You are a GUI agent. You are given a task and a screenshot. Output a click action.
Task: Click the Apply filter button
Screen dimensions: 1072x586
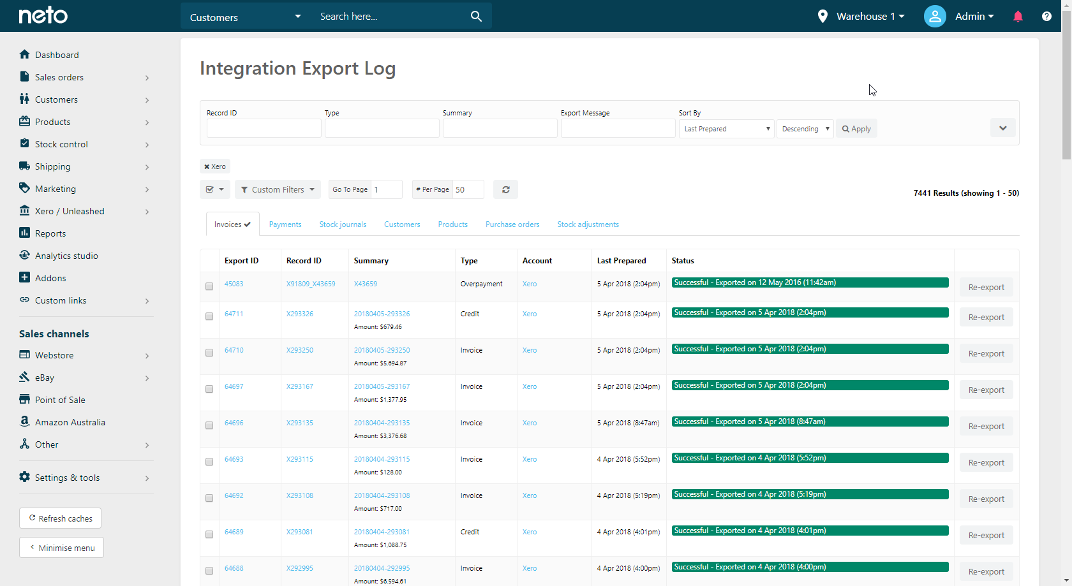coord(856,129)
